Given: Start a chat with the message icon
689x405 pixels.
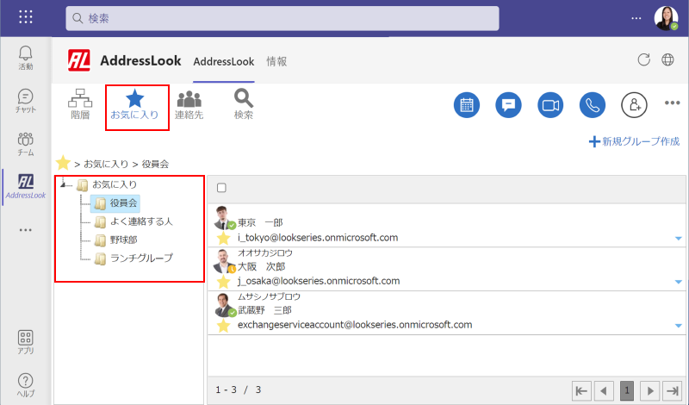Looking at the screenshot, I should (508, 105).
